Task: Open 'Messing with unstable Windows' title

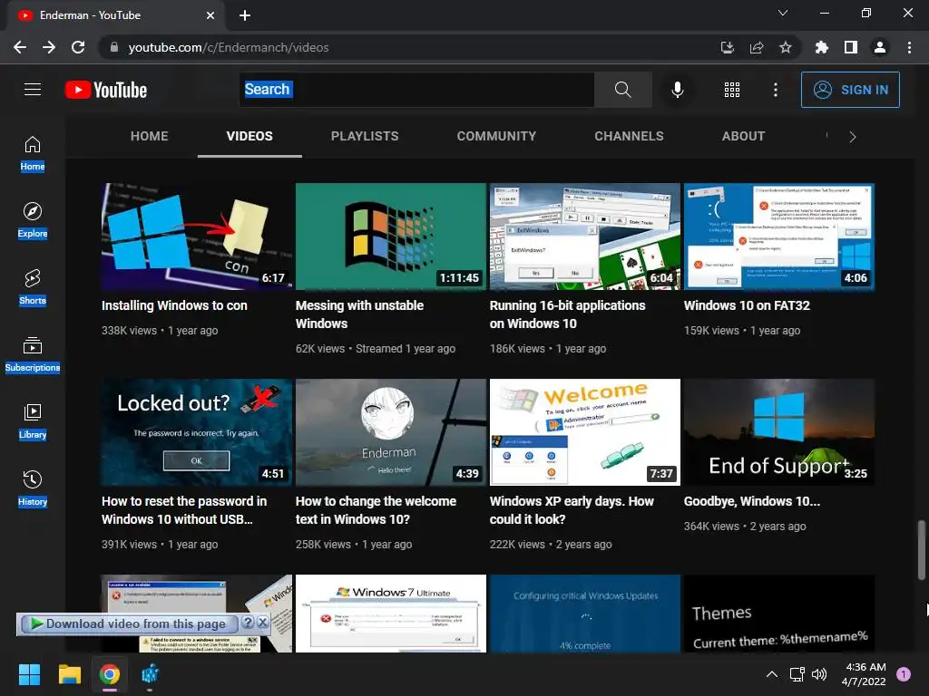Action: point(359,314)
